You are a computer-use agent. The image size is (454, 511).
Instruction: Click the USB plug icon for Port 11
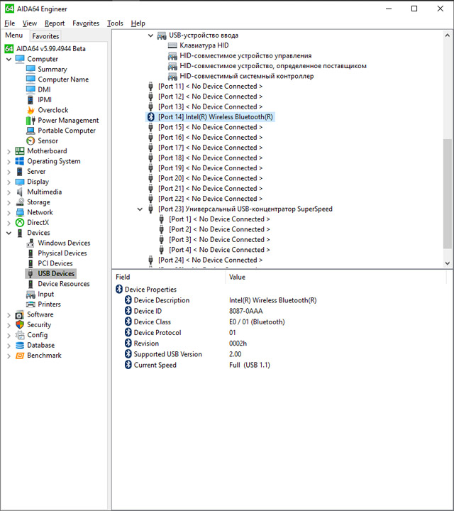[x=150, y=87]
